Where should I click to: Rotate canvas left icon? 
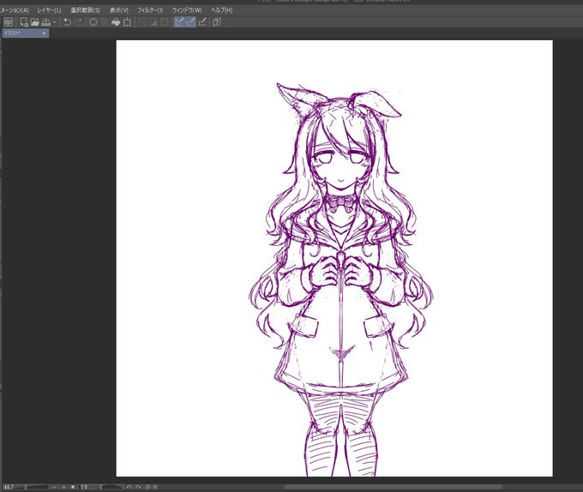(129, 487)
